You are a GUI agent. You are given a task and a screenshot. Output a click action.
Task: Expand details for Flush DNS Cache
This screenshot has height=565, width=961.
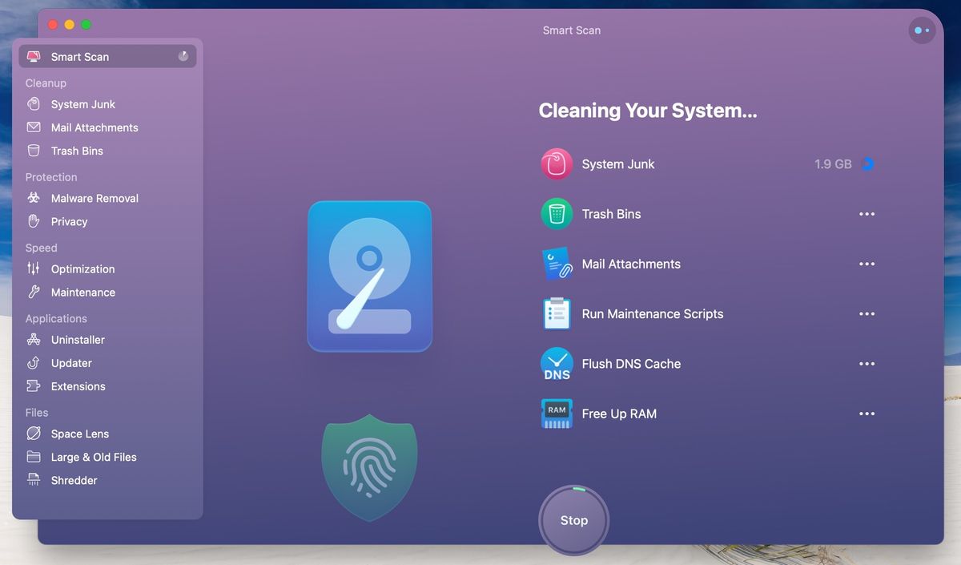point(867,363)
